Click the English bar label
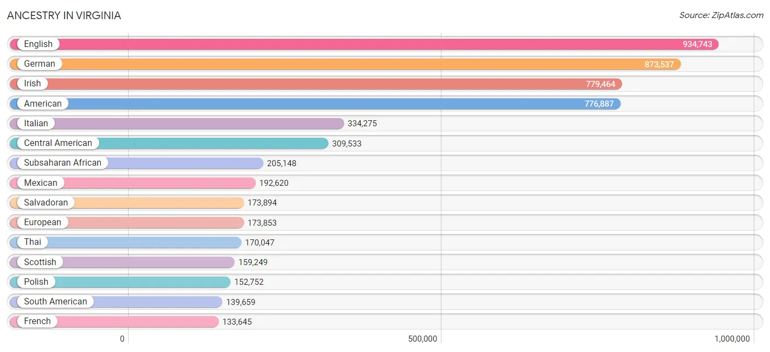This screenshot has width=770, height=352. coord(38,44)
